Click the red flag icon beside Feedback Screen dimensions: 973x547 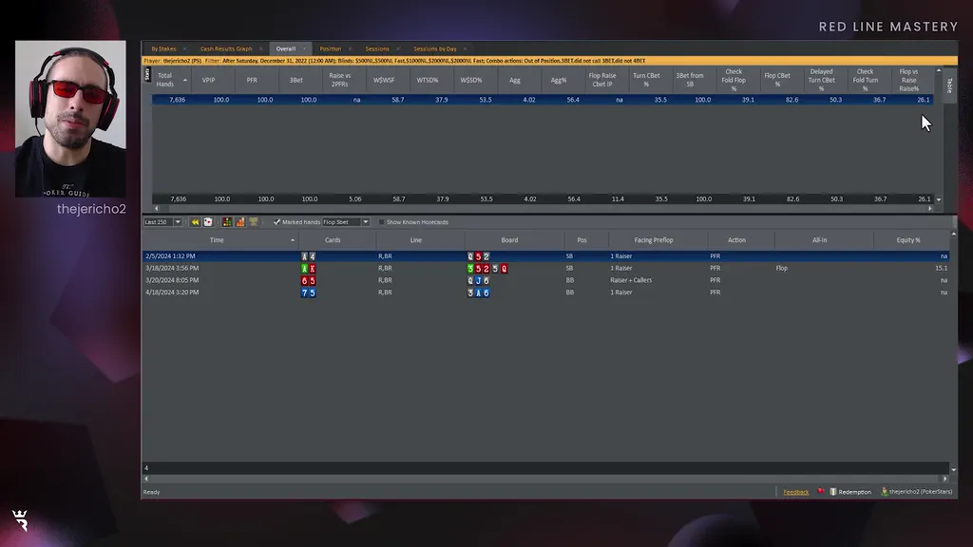click(820, 491)
